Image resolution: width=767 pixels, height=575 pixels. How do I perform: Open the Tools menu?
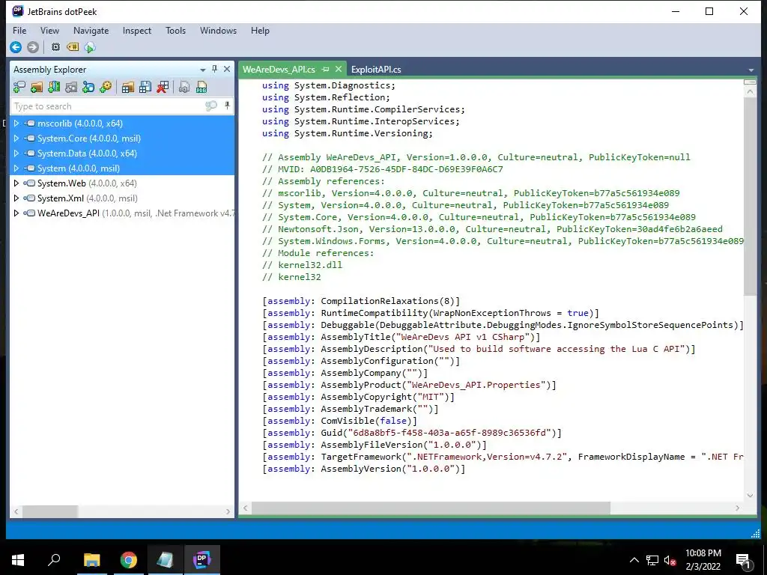tap(175, 30)
